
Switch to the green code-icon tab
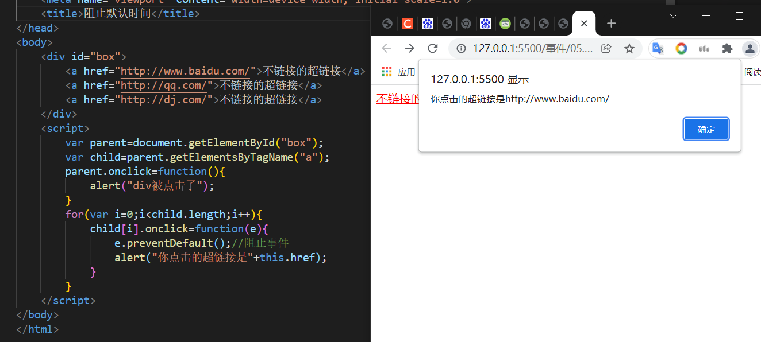505,24
